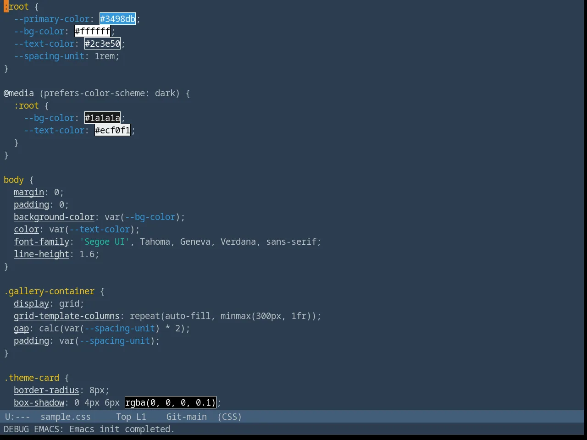Click the 1.6 line-height value
The width and height of the screenshot is (587, 440).
pos(87,254)
